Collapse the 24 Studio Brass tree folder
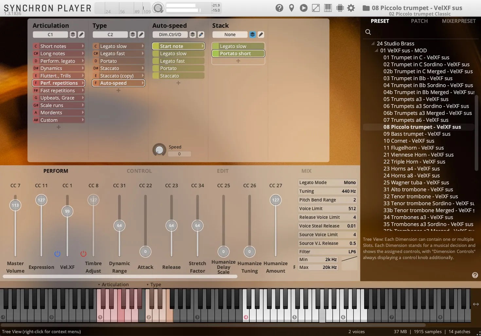This screenshot has height=336, width=481. [x=373, y=43]
